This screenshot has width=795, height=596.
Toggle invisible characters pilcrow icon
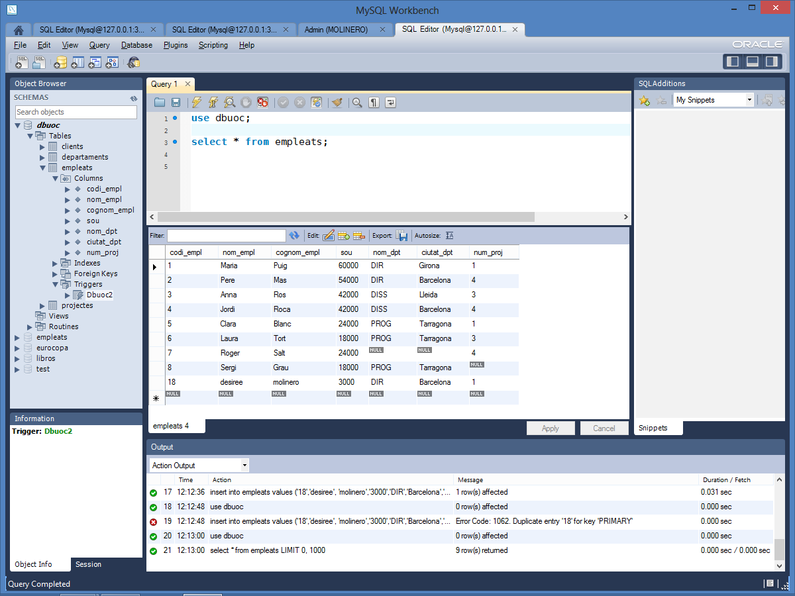coord(374,102)
